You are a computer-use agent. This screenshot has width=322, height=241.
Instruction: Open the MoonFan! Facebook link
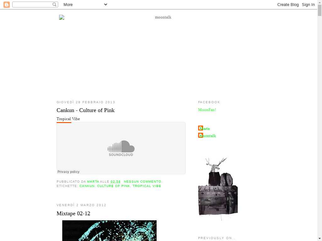pyautogui.click(x=207, y=110)
